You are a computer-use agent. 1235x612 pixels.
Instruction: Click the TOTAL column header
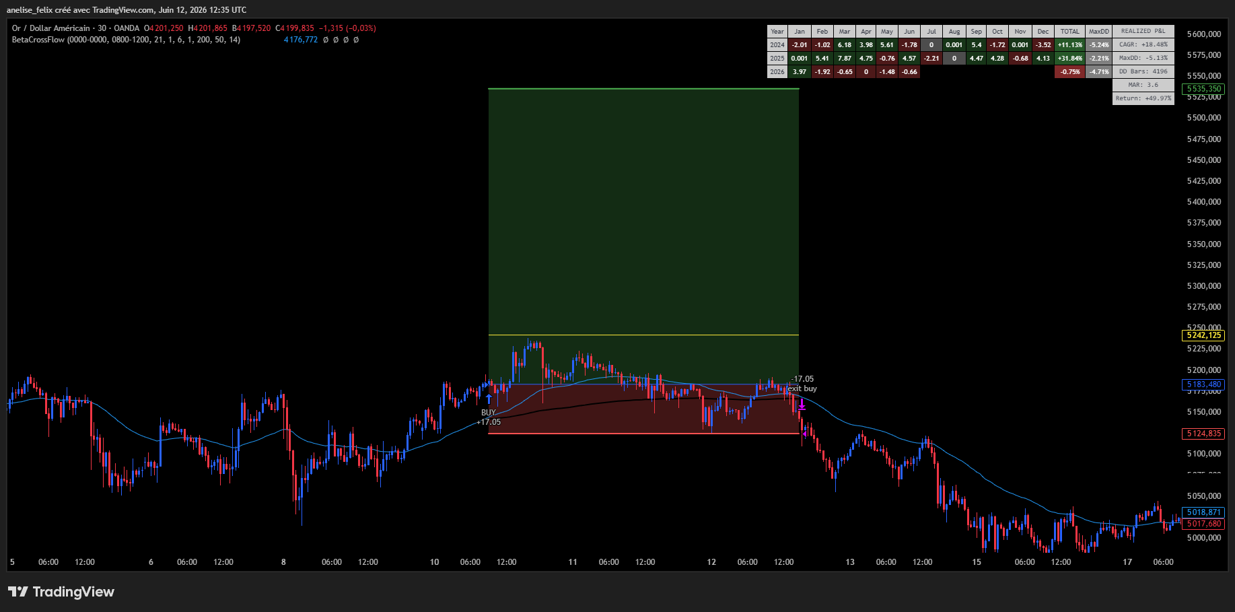point(1070,32)
